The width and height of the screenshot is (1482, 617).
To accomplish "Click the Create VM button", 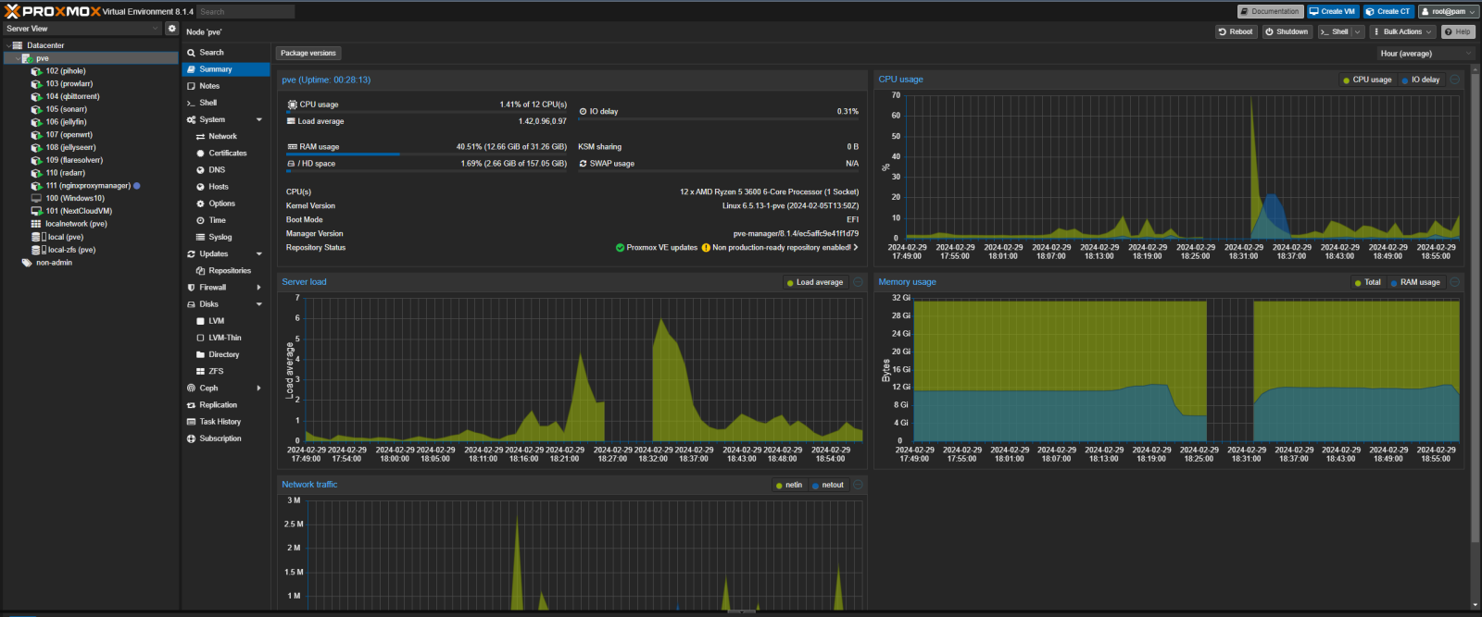I will (1333, 11).
